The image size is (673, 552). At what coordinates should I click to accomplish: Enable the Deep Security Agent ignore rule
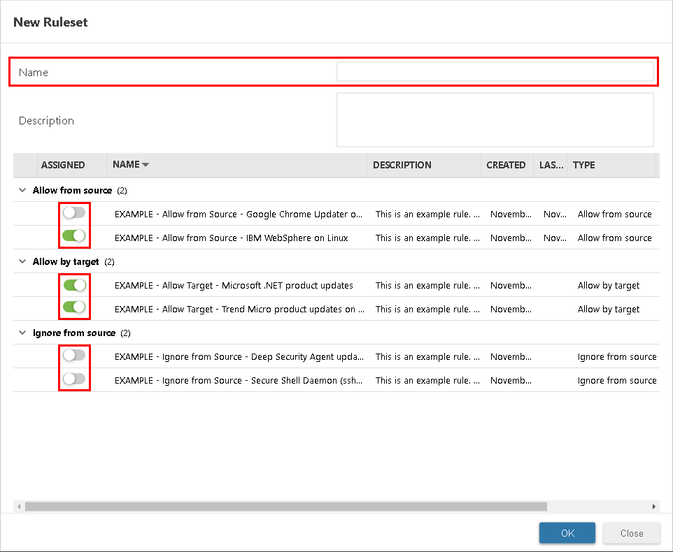pyautogui.click(x=74, y=356)
